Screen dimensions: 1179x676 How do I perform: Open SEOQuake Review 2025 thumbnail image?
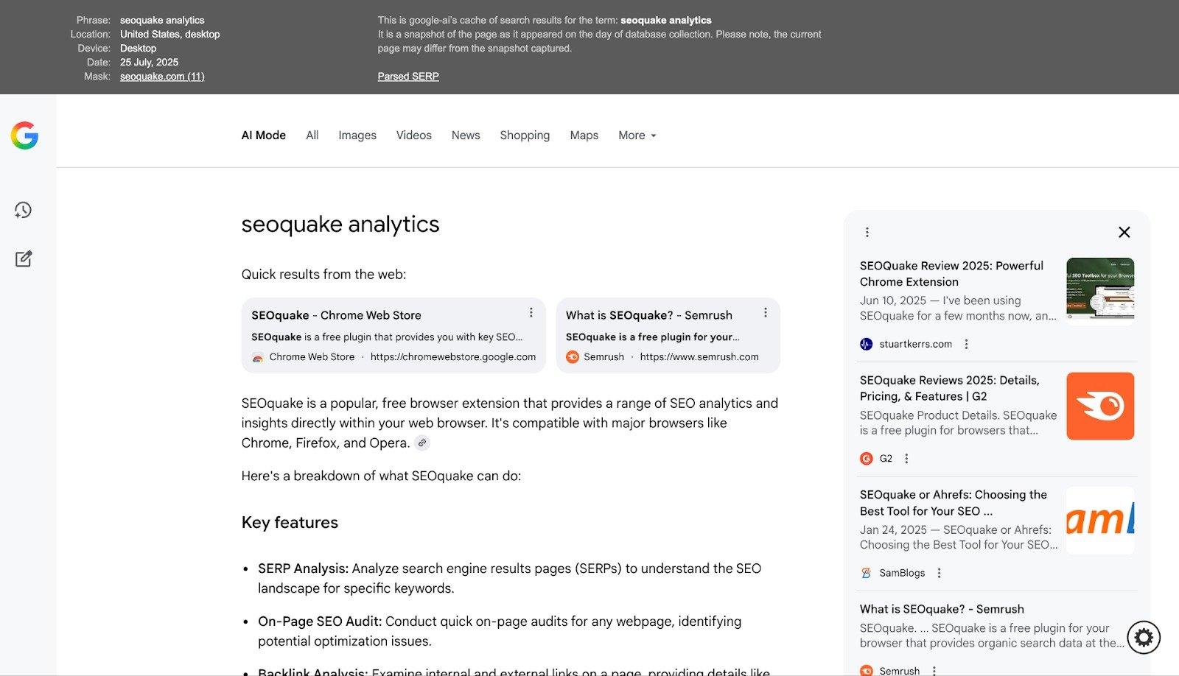(x=1100, y=291)
